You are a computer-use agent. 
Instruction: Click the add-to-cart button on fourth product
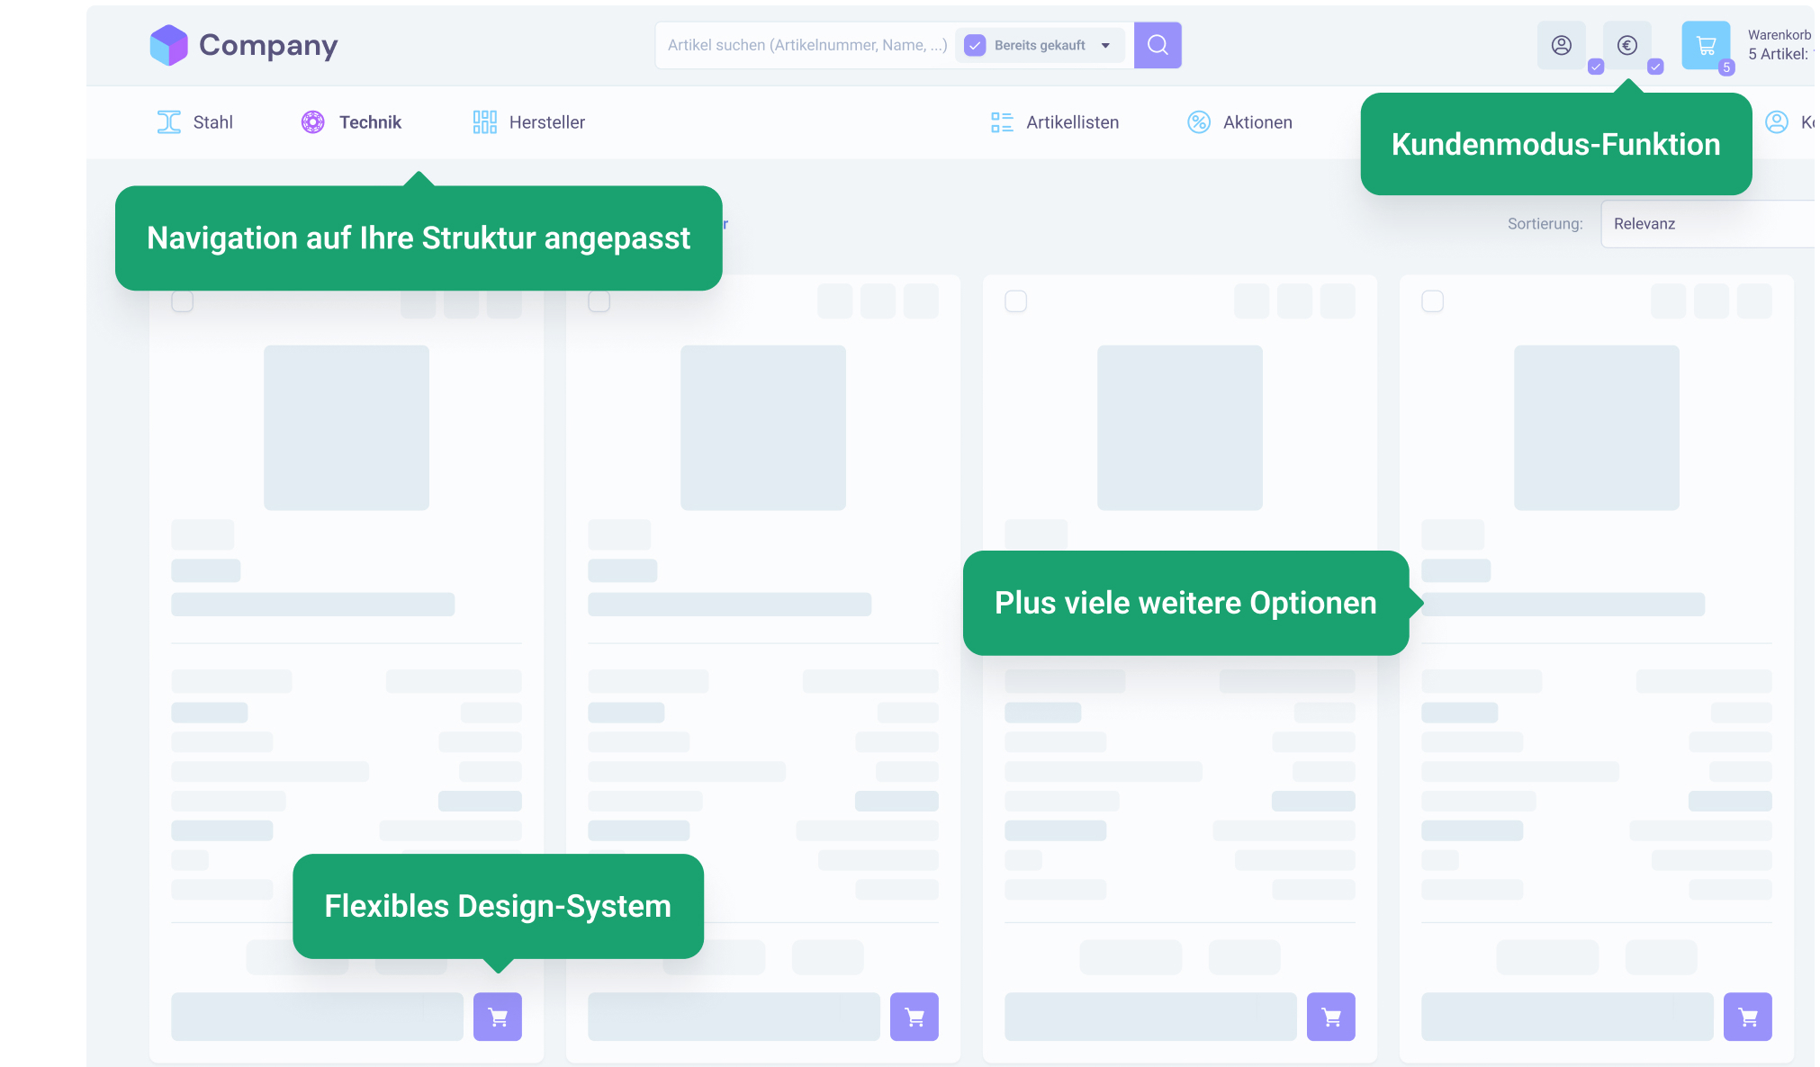(x=1747, y=1017)
